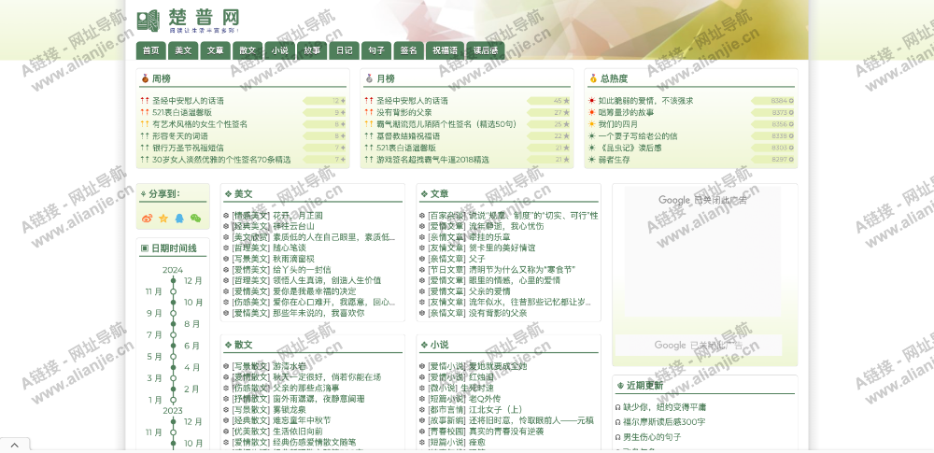The width and height of the screenshot is (934, 453).
Task: Share the page to Weibo
Action: 148,219
